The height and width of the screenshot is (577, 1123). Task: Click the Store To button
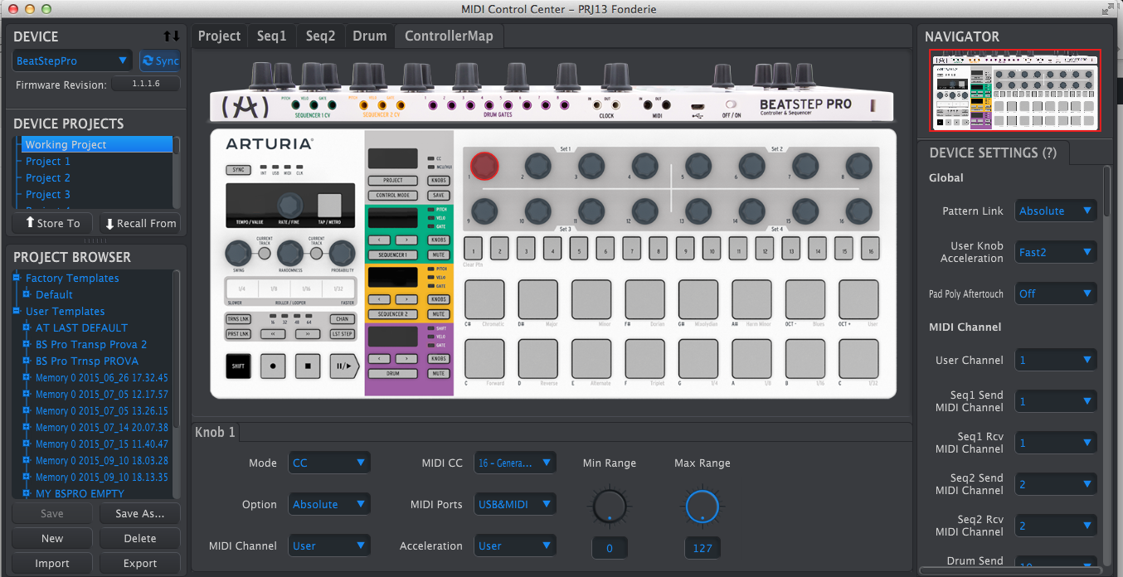[x=52, y=223]
